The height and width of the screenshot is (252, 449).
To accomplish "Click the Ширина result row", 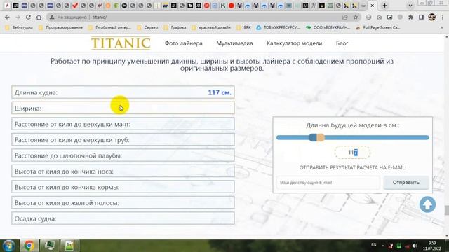I will pyautogui.click(x=123, y=108).
